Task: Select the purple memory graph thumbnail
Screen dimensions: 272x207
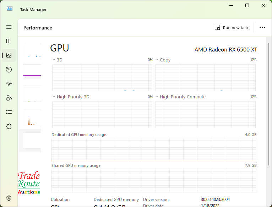Action: 32,71
